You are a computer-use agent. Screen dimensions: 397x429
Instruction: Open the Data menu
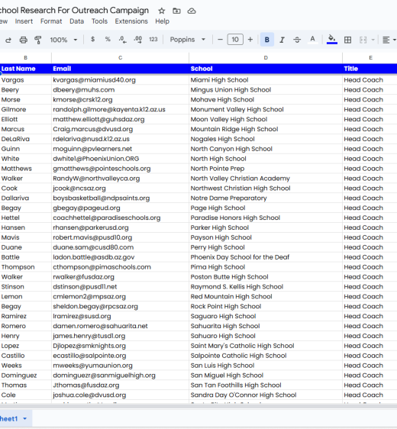[x=76, y=21]
